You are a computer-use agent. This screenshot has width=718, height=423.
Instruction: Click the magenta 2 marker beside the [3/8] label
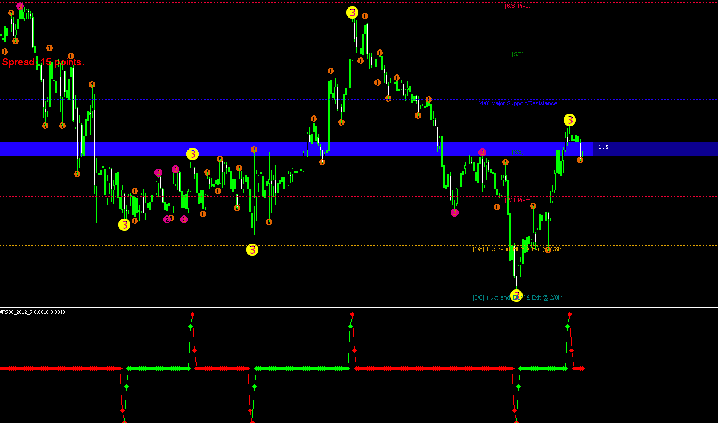(482, 152)
